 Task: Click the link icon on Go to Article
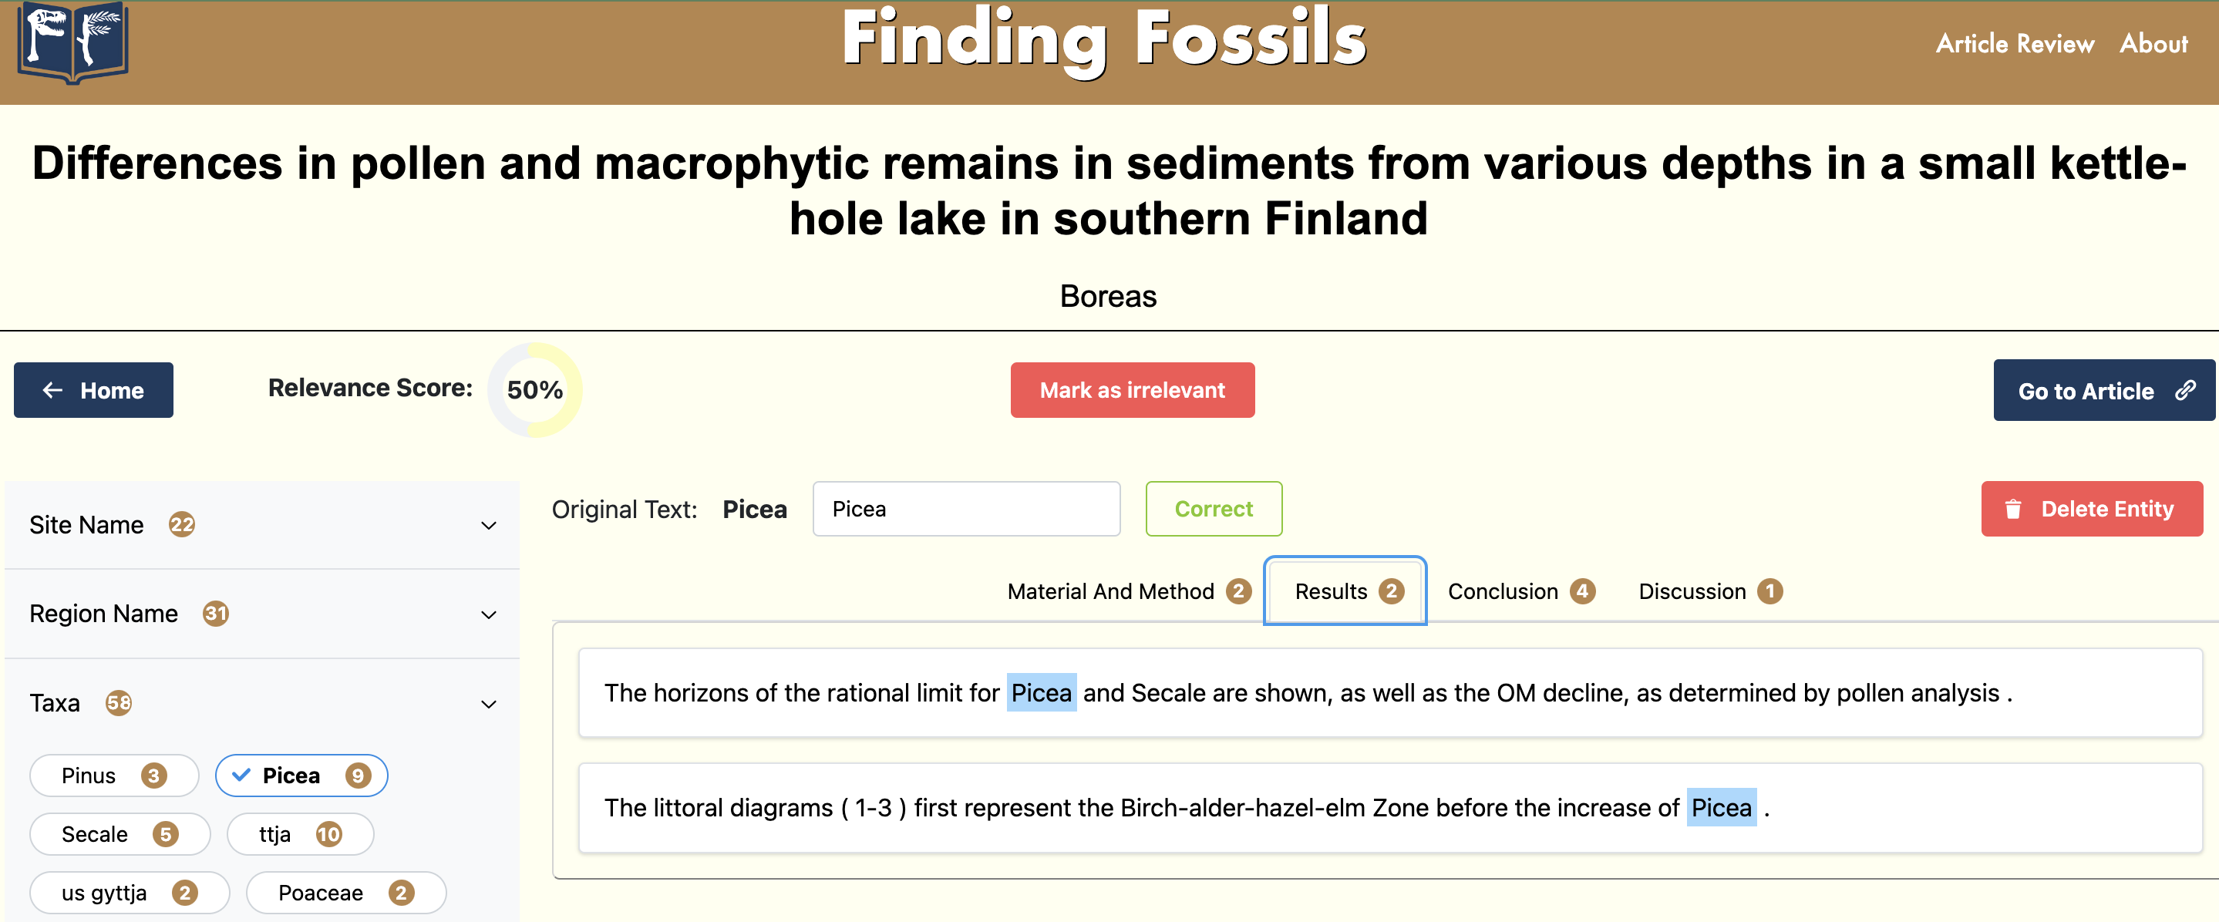tap(2184, 390)
